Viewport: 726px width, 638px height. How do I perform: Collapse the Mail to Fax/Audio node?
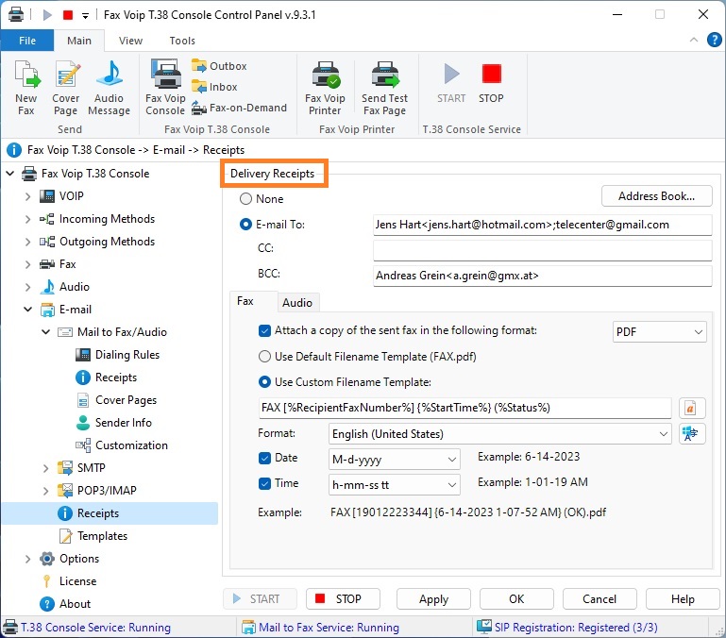[x=45, y=332]
